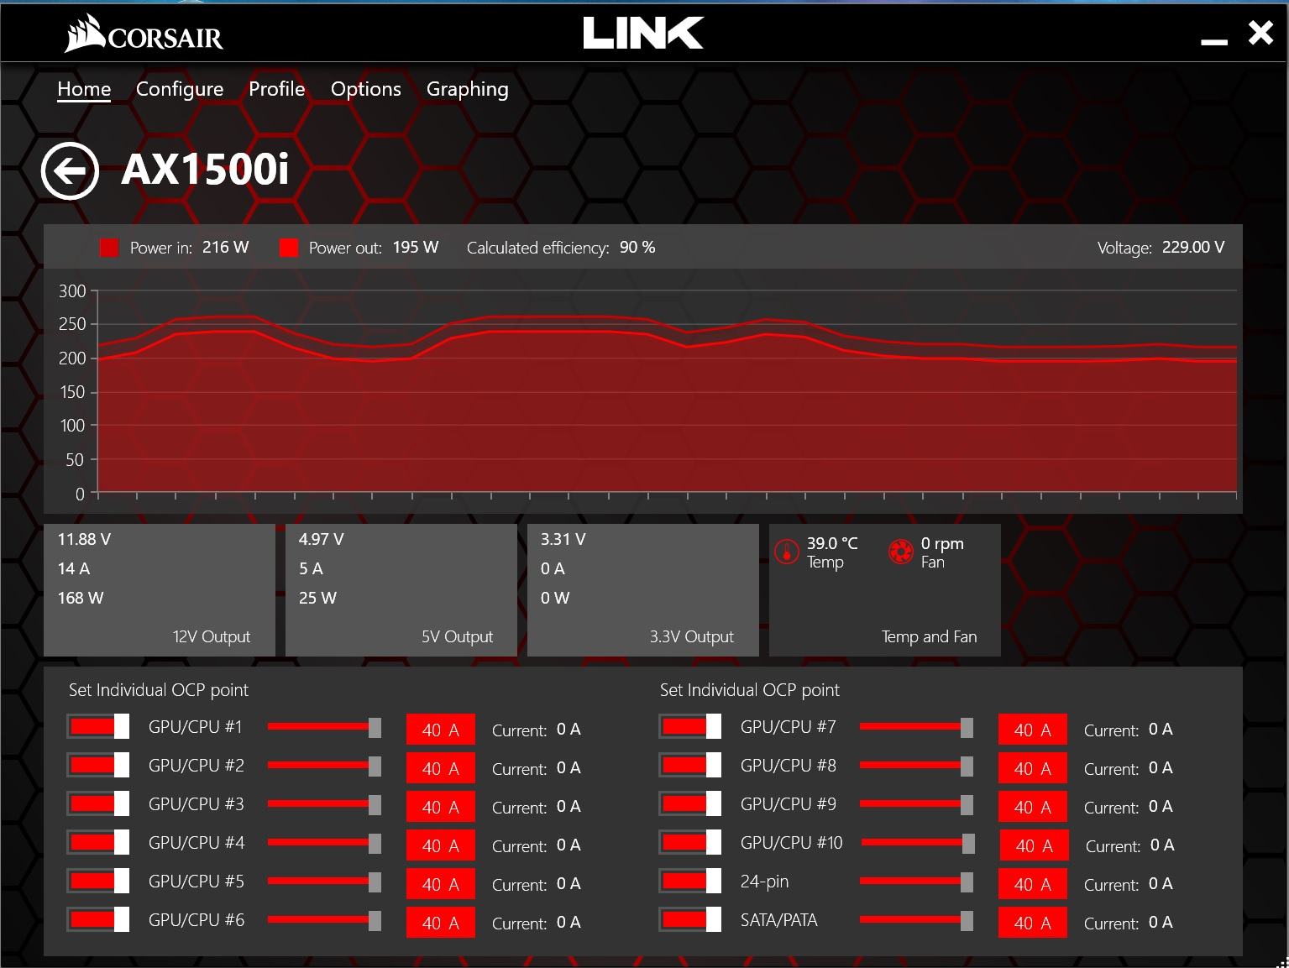Screen dimensions: 1289x968
Task: Click the 40 A field for GPU/CPU #4
Action: click(441, 845)
